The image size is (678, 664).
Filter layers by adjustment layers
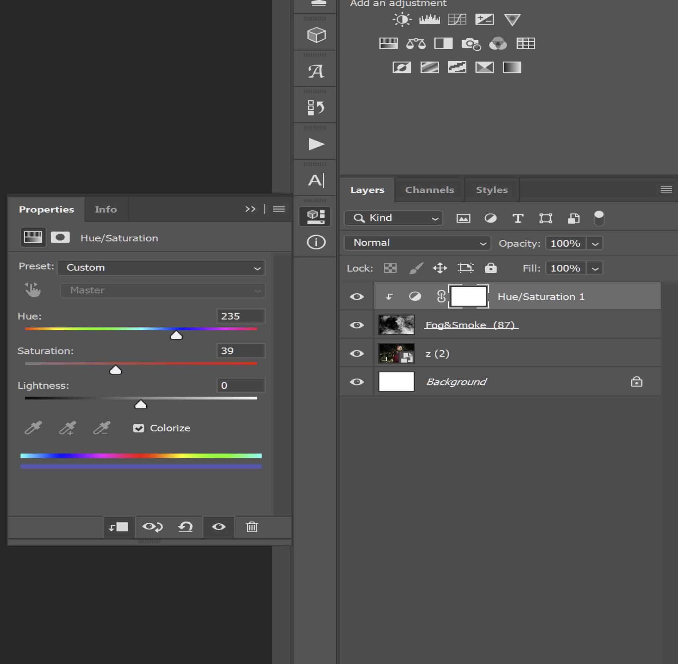tap(490, 218)
